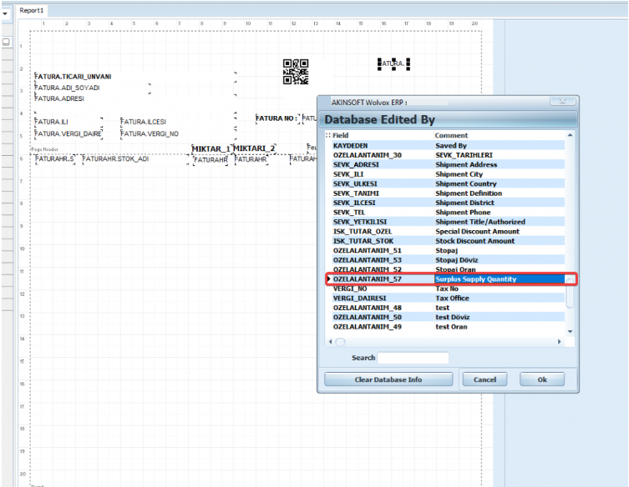Screen dimensions: 629x487
Task: Select the OZELALANTANIM_52 row
Action: point(449,269)
